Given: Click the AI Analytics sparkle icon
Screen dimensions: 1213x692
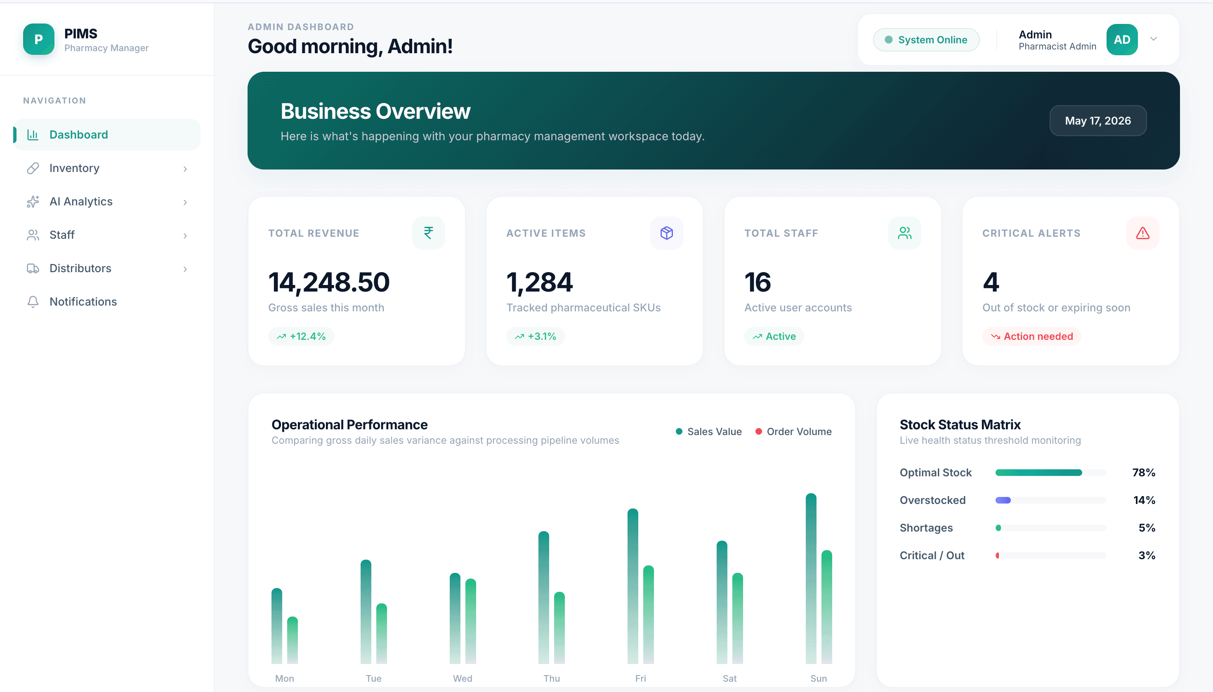Looking at the screenshot, I should (33, 202).
